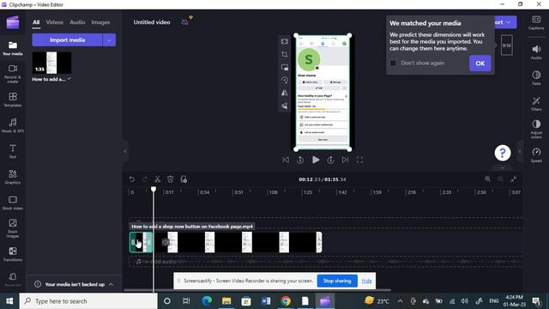The image size is (549, 309).
Task: Click the Fit/Fill icon beside preview
Action: (284, 41)
